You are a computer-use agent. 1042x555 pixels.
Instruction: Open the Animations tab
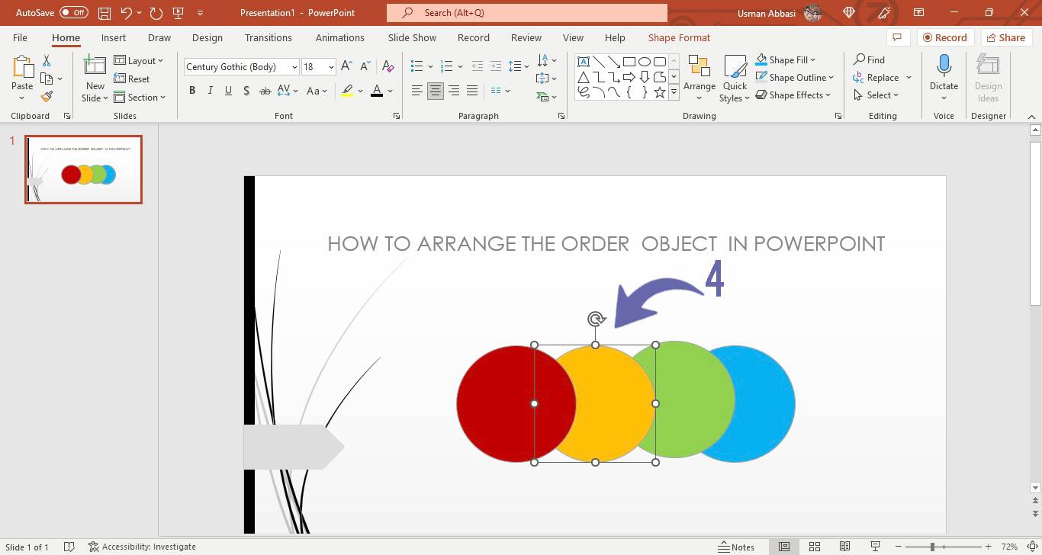[340, 37]
